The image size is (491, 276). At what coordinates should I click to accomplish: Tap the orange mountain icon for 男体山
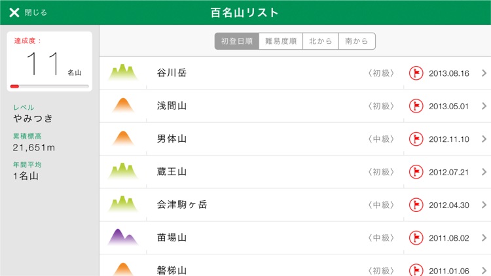point(123,138)
